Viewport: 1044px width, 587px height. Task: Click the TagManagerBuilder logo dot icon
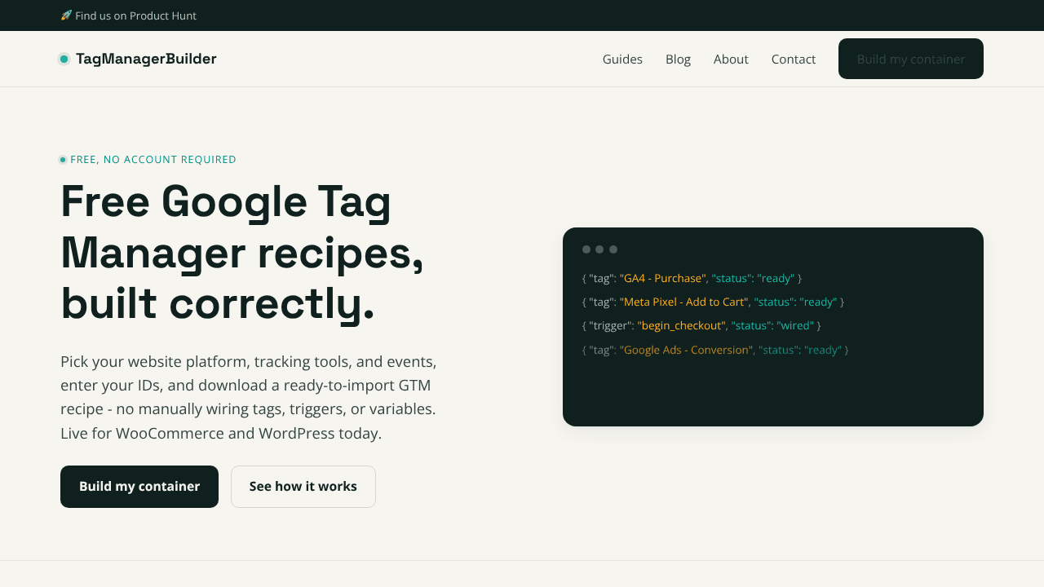click(x=64, y=59)
